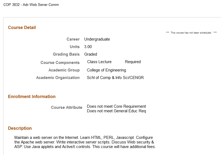Viewport: 221px width, 155px height.
Task: Click the Description section heading
Action: tap(20, 128)
